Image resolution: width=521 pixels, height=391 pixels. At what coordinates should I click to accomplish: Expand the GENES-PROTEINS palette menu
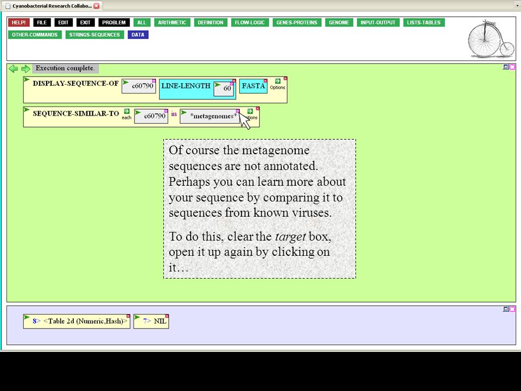[x=297, y=23]
